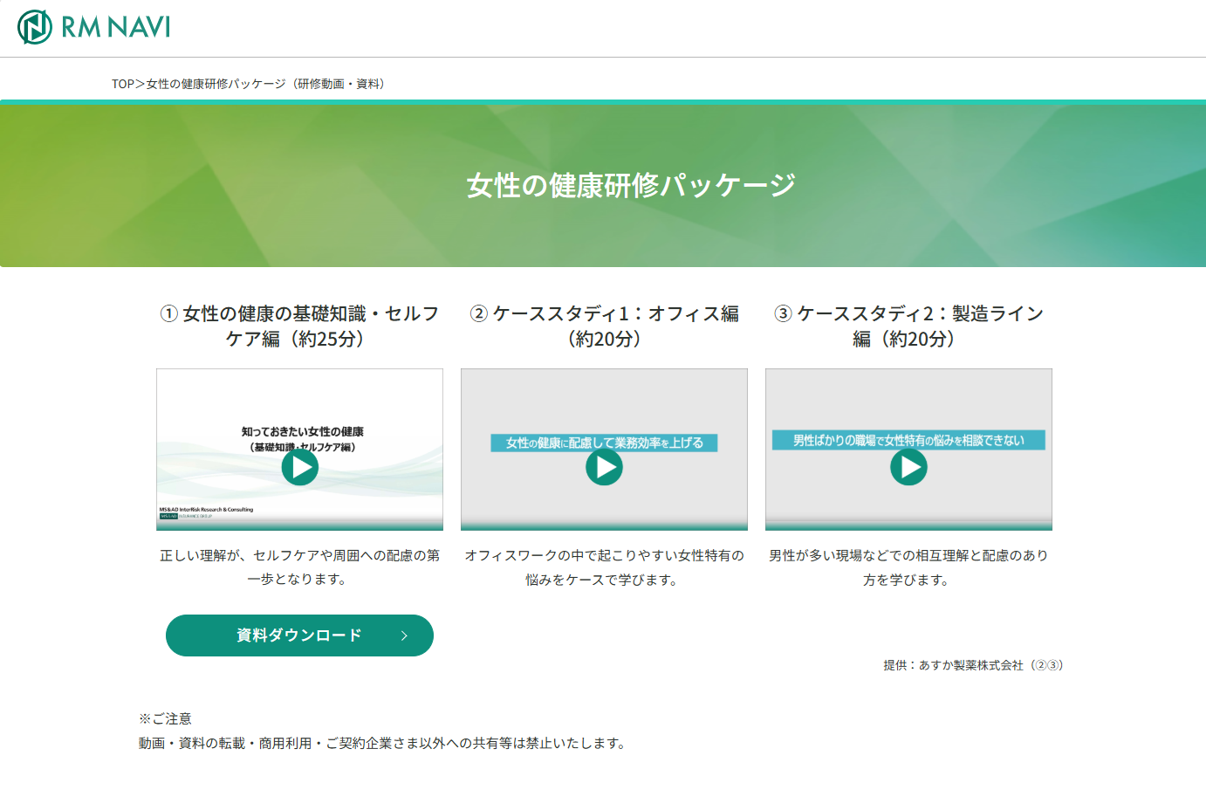This screenshot has width=1206, height=790.
Task: Click the slide title 知っておきたい女性の健康
Action: point(303,431)
